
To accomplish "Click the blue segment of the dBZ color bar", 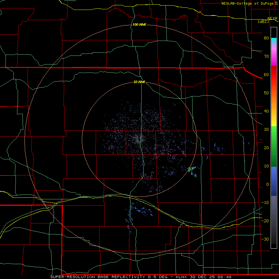I will coord(274,181).
